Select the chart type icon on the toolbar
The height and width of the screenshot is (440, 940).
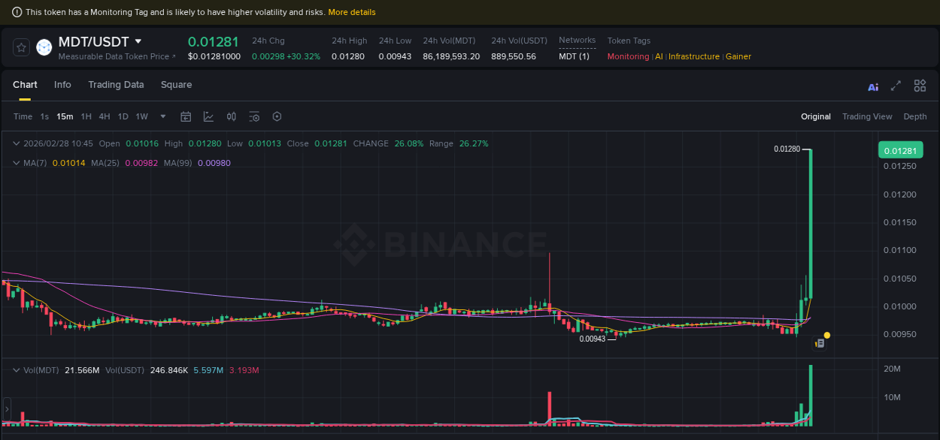tap(208, 116)
